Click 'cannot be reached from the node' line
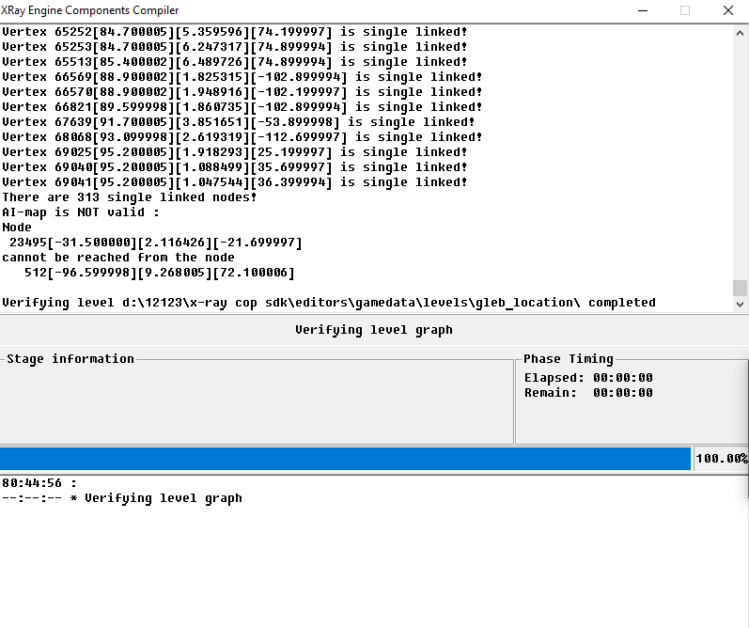 118,258
